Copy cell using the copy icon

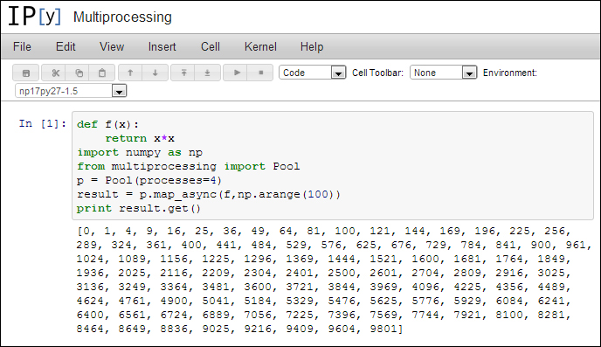(x=79, y=73)
